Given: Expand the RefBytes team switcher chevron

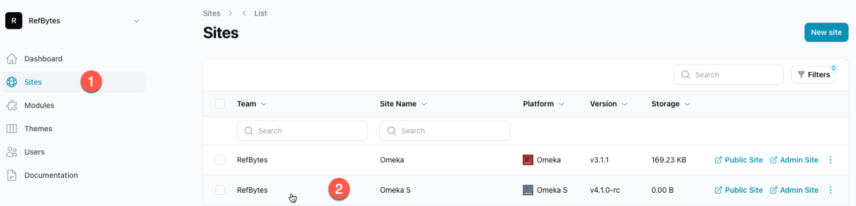Looking at the screenshot, I should (136, 21).
